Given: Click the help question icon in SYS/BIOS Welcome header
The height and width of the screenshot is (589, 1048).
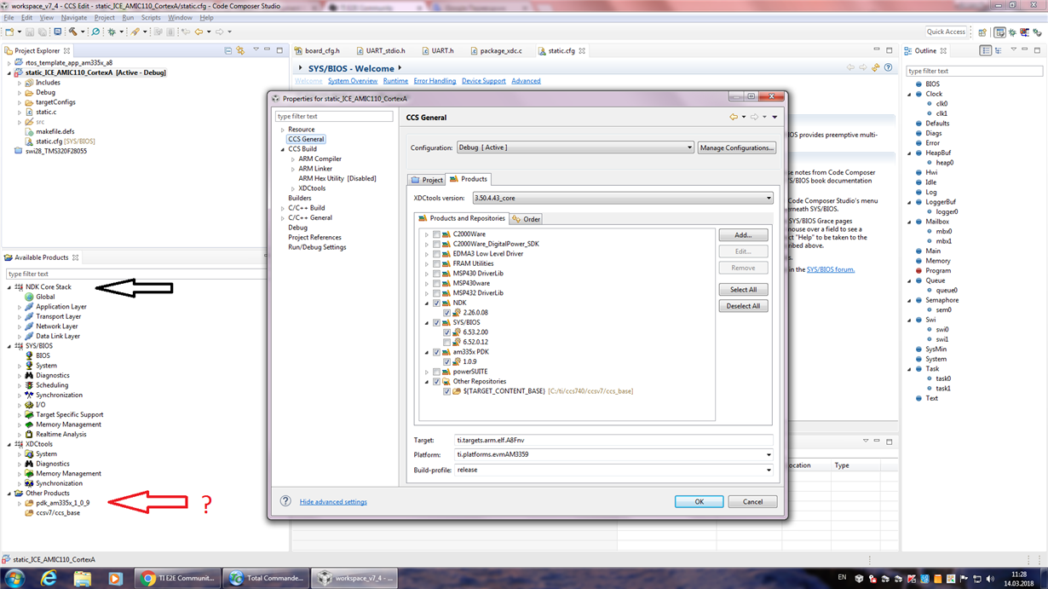Looking at the screenshot, I should click(x=888, y=67).
